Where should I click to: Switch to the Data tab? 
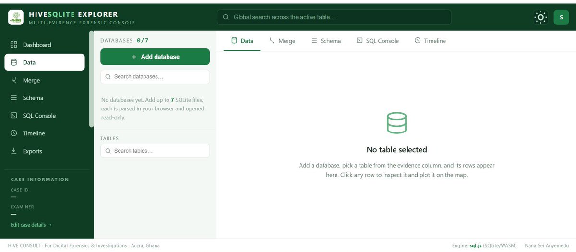click(242, 41)
